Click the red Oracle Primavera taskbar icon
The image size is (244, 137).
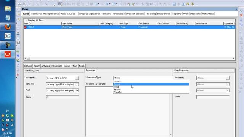(x=8, y=54)
